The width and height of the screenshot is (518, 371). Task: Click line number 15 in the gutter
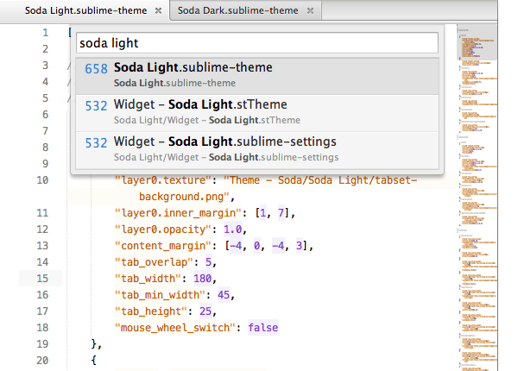(43, 278)
